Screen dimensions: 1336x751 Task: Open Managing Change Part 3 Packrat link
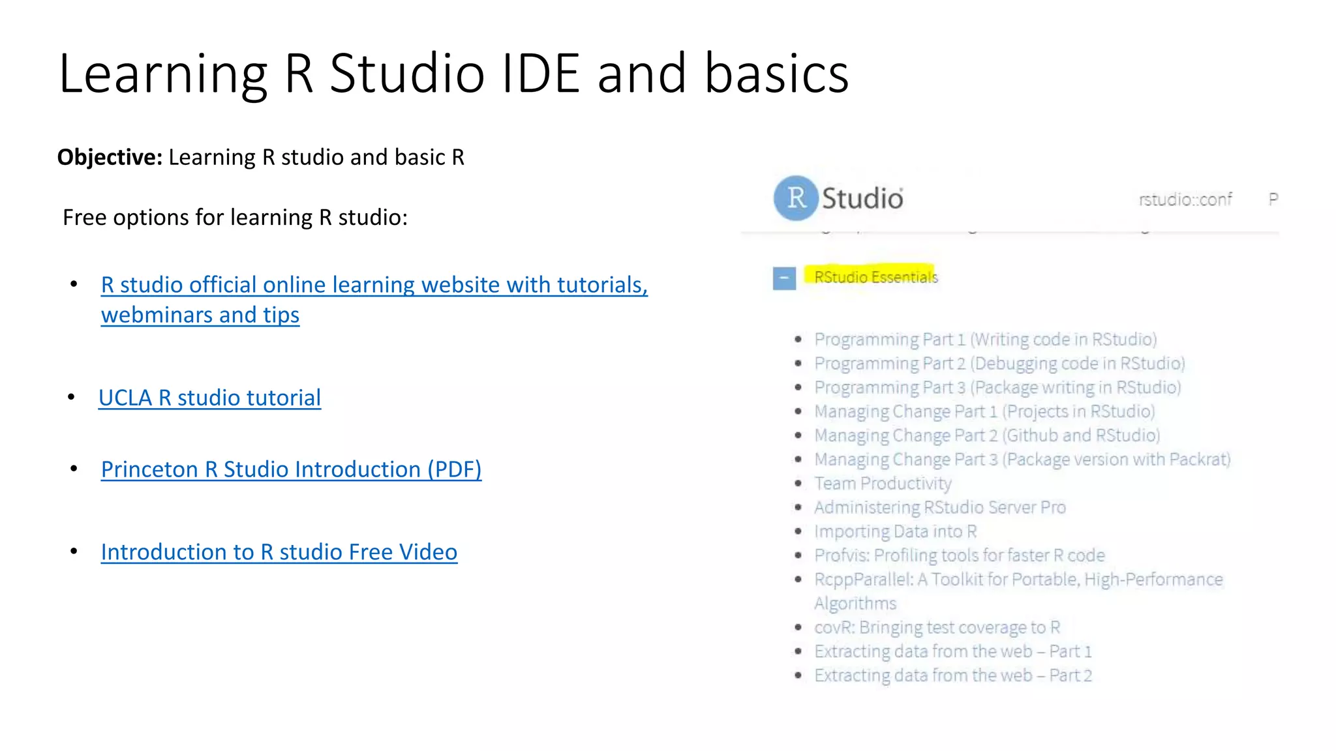(x=1022, y=460)
